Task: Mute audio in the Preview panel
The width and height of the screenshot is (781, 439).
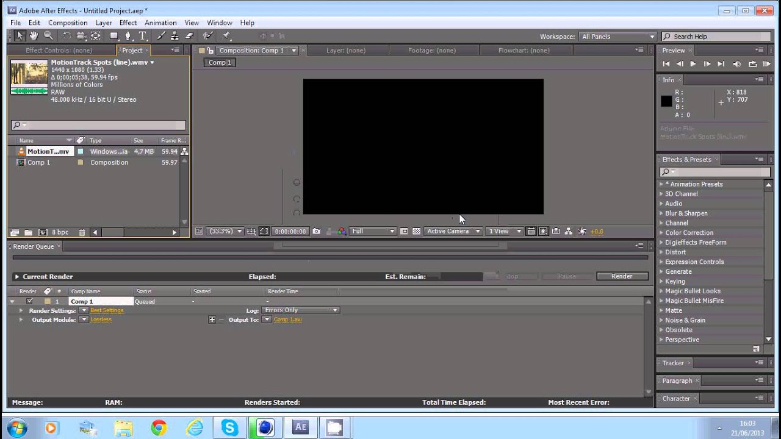Action: tap(737, 64)
